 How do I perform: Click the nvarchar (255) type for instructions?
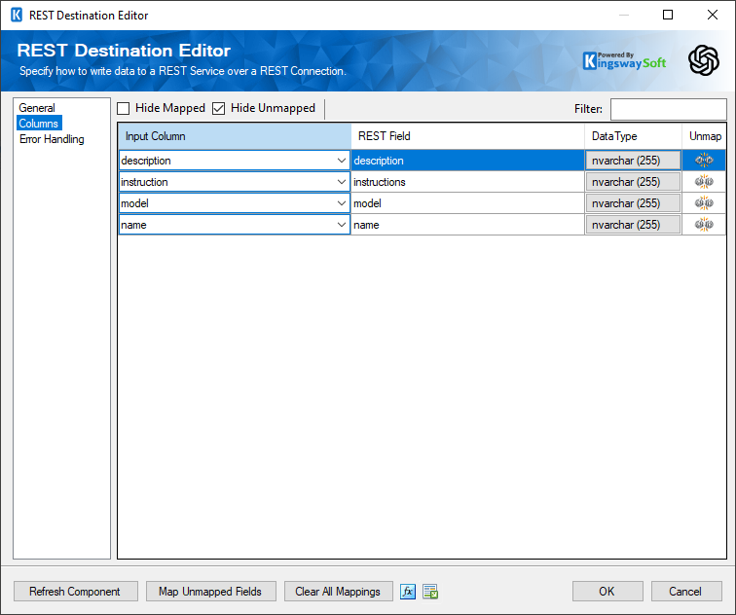click(633, 182)
